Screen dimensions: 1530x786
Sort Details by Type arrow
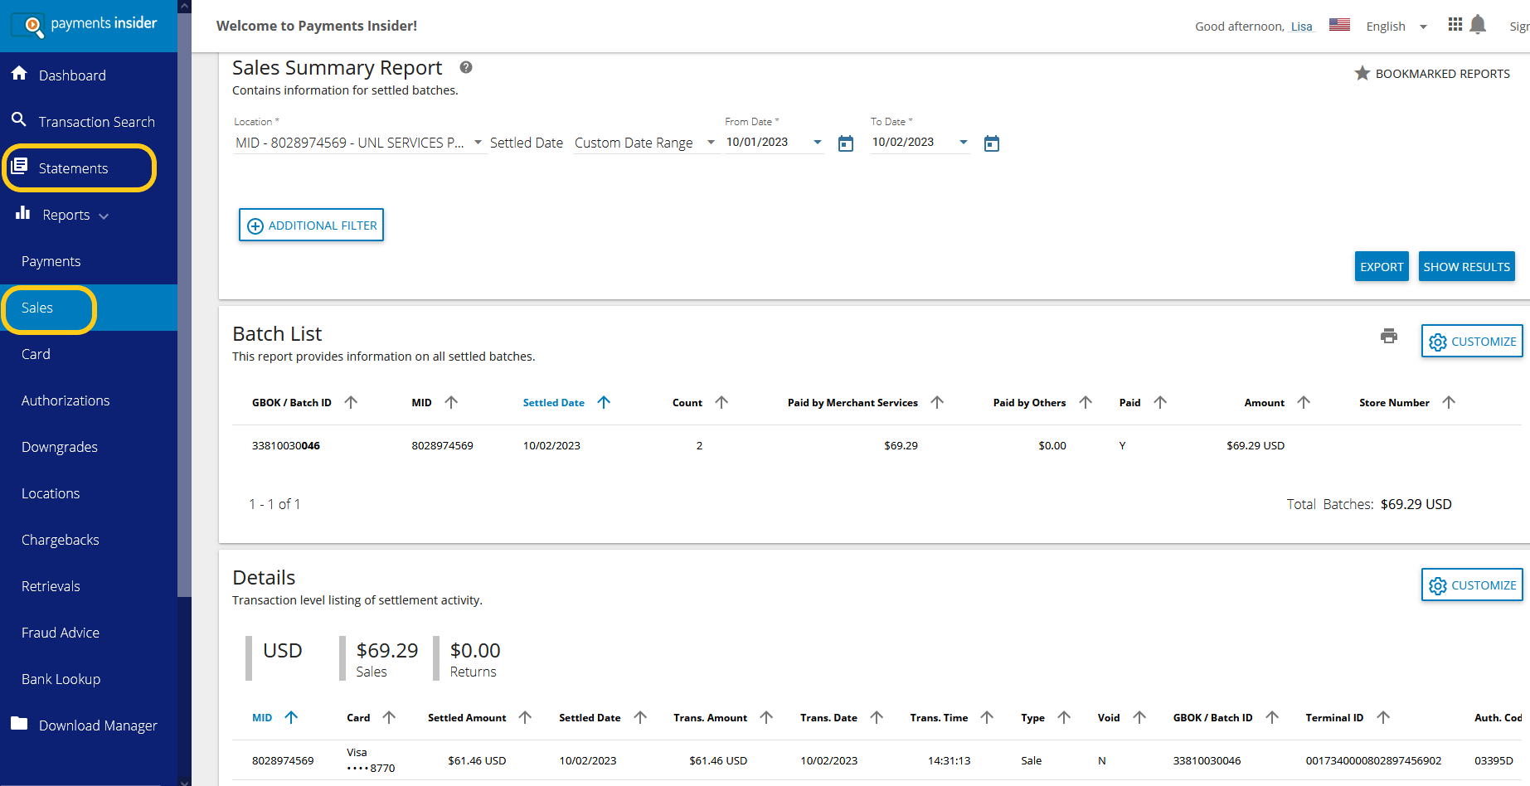[1064, 717]
